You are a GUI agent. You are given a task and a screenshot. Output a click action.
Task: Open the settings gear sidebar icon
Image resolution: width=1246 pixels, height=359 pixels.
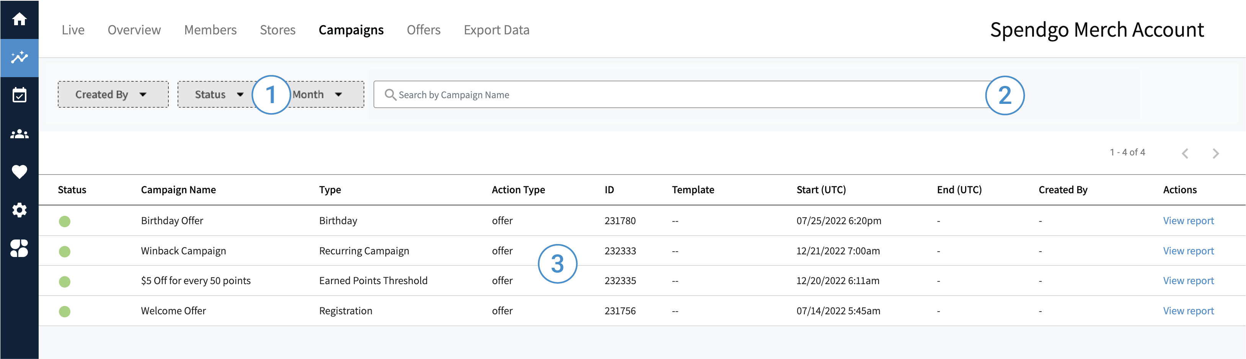click(20, 210)
